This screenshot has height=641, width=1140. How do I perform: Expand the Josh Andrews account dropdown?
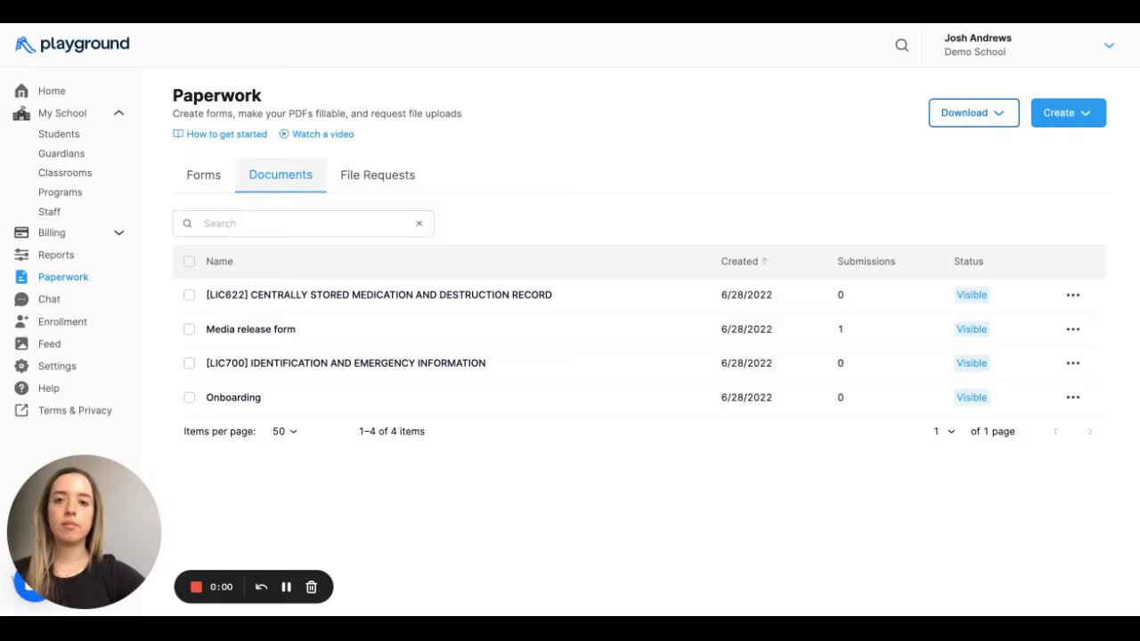(1109, 45)
